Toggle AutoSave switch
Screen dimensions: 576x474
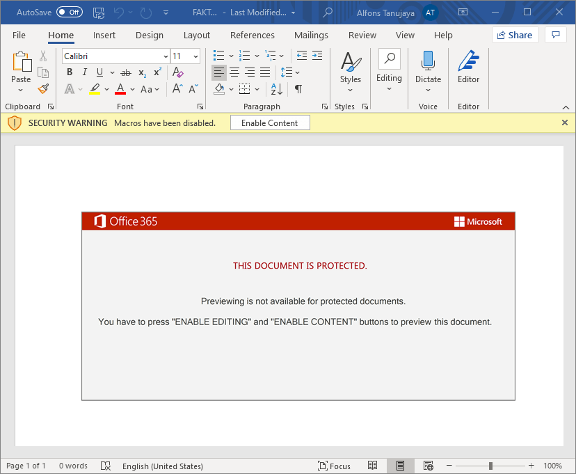(70, 12)
